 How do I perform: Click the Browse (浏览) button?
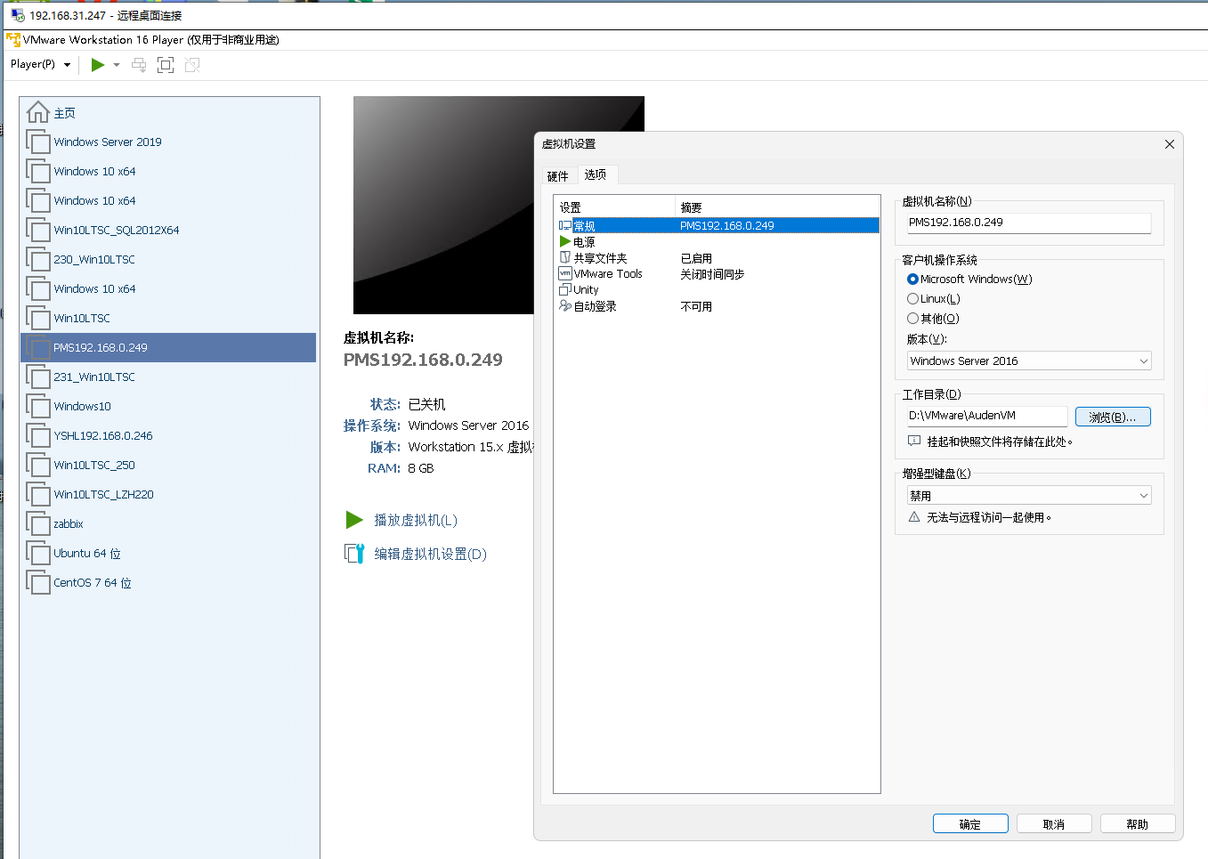1112,417
